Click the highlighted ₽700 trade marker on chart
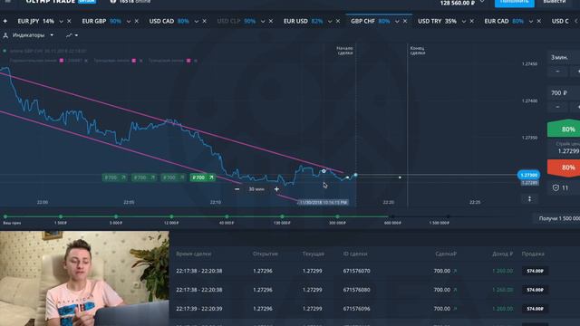The height and width of the screenshot is (326, 580). point(203,177)
